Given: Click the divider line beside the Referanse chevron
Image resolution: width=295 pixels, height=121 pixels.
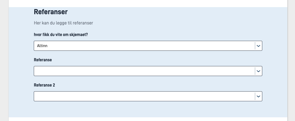Looking at the screenshot, I should 255,71.
